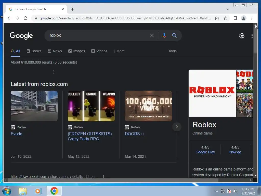Go back to the previous page
This screenshot has width=261, height=196.
pos(9,18)
